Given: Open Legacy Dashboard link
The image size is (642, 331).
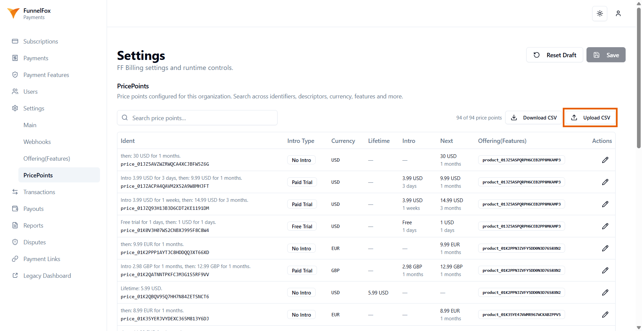Looking at the screenshot, I should tap(47, 275).
